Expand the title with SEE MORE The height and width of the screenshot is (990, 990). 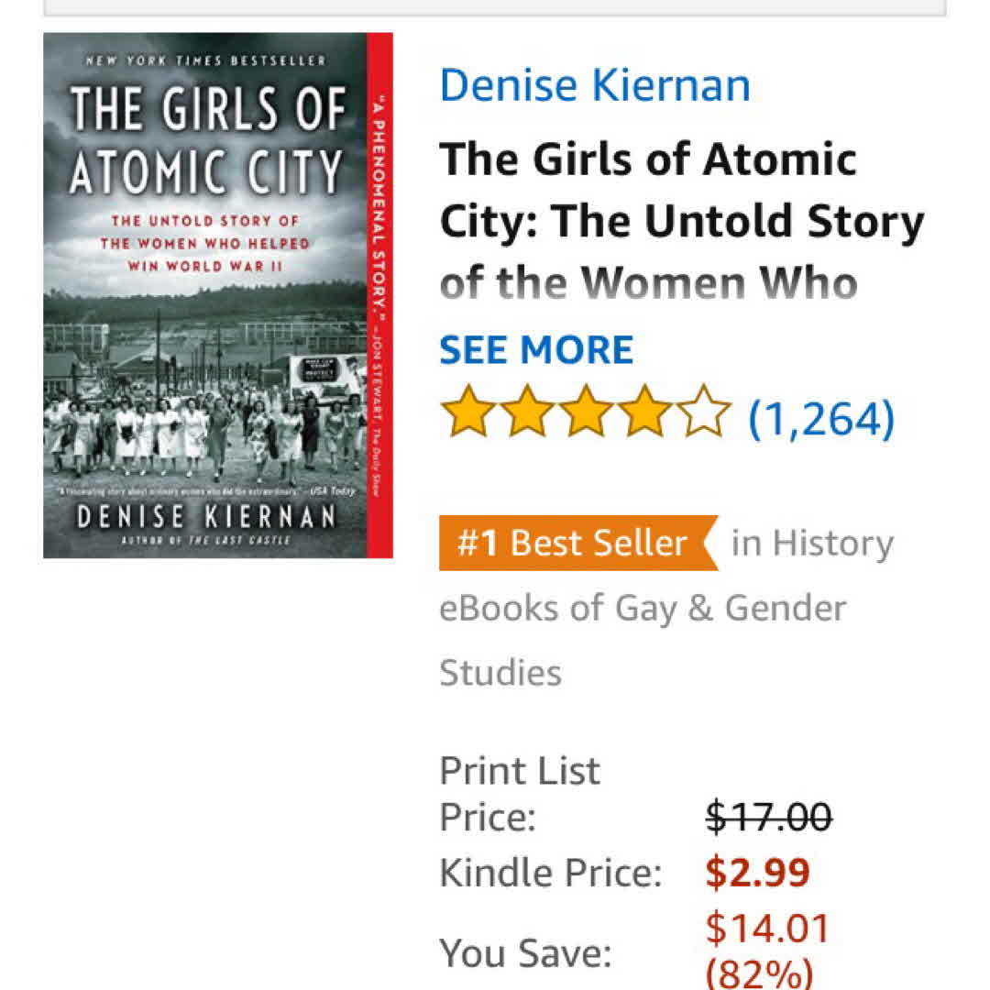(x=536, y=350)
